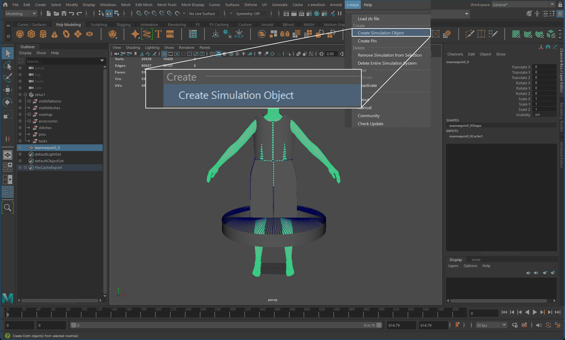Open the Mesh Tools menu
The width and height of the screenshot is (565, 340).
point(167,5)
